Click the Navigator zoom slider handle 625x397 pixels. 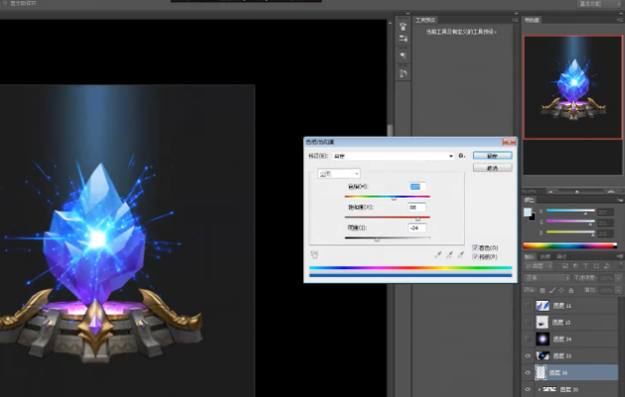pyautogui.click(x=576, y=192)
